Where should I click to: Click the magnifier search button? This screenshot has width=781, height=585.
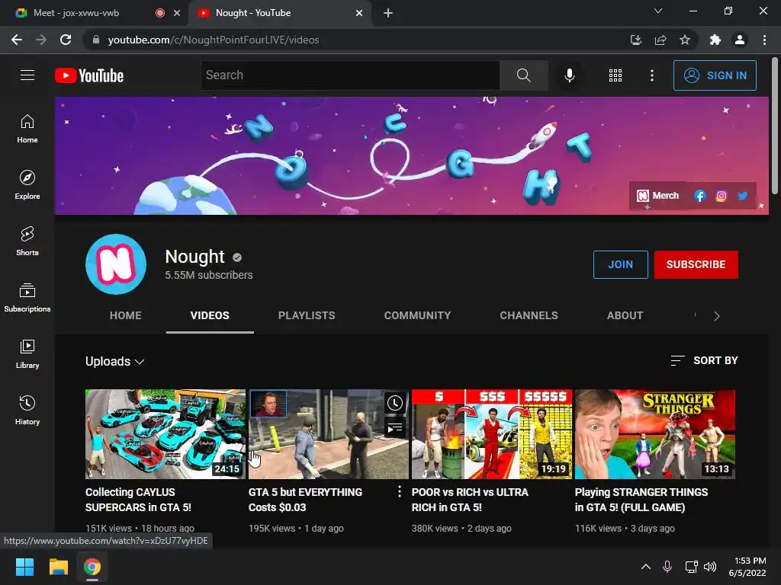coord(523,75)
